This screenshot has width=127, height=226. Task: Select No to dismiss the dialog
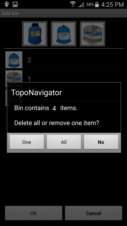point(101,142)
